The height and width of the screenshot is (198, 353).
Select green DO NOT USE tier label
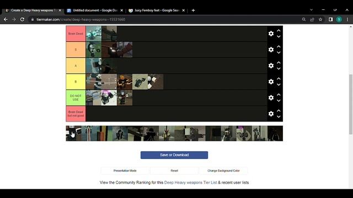[76, 98]
